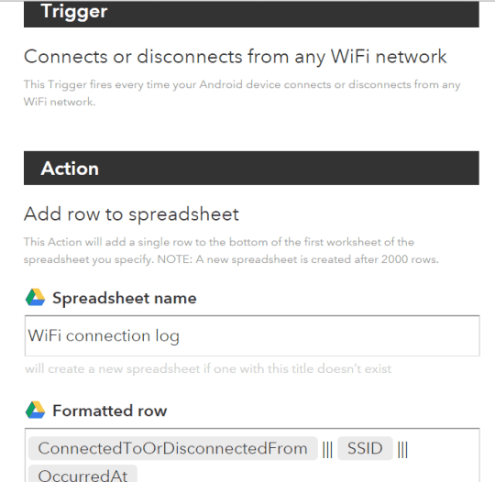Viewport: 495px width, 482px height.
Task: Click Google Drive icon beside Spreadsheet name
Action: pos(35,298)
